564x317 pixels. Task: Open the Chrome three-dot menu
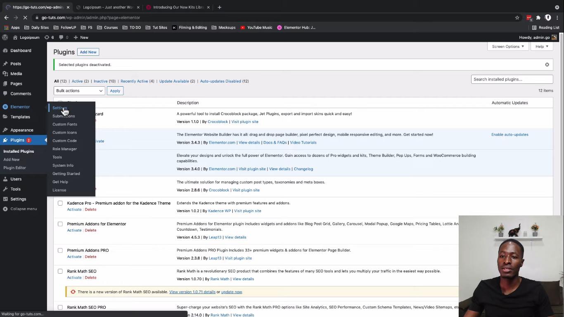point(557,17)
